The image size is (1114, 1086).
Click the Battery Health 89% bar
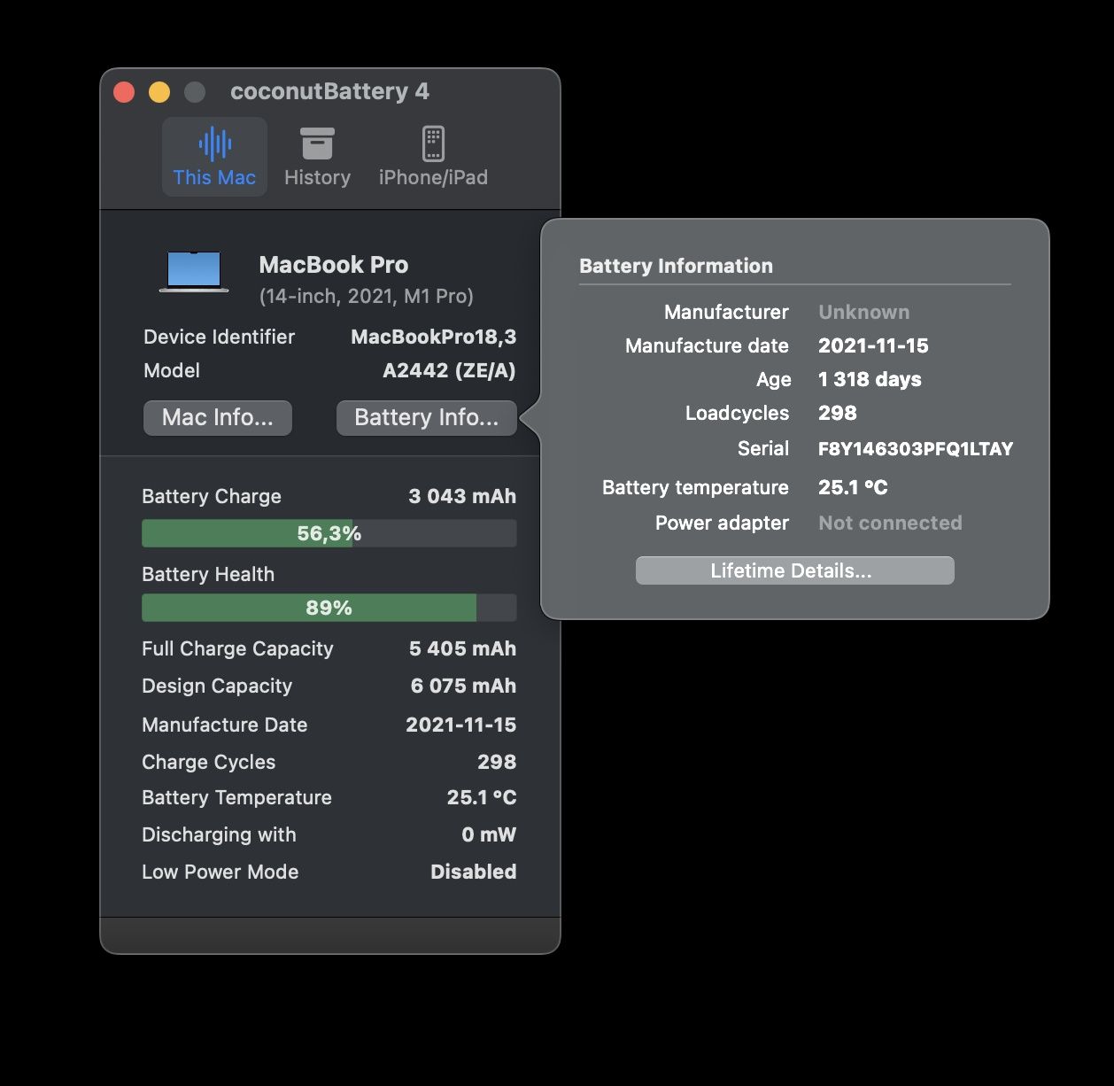(x=329, y=608)
